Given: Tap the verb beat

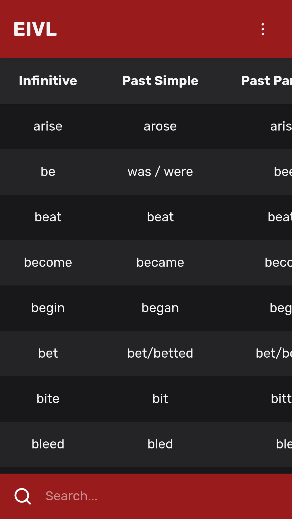Looking at the screenshot, I should click(x=48, y=217).
